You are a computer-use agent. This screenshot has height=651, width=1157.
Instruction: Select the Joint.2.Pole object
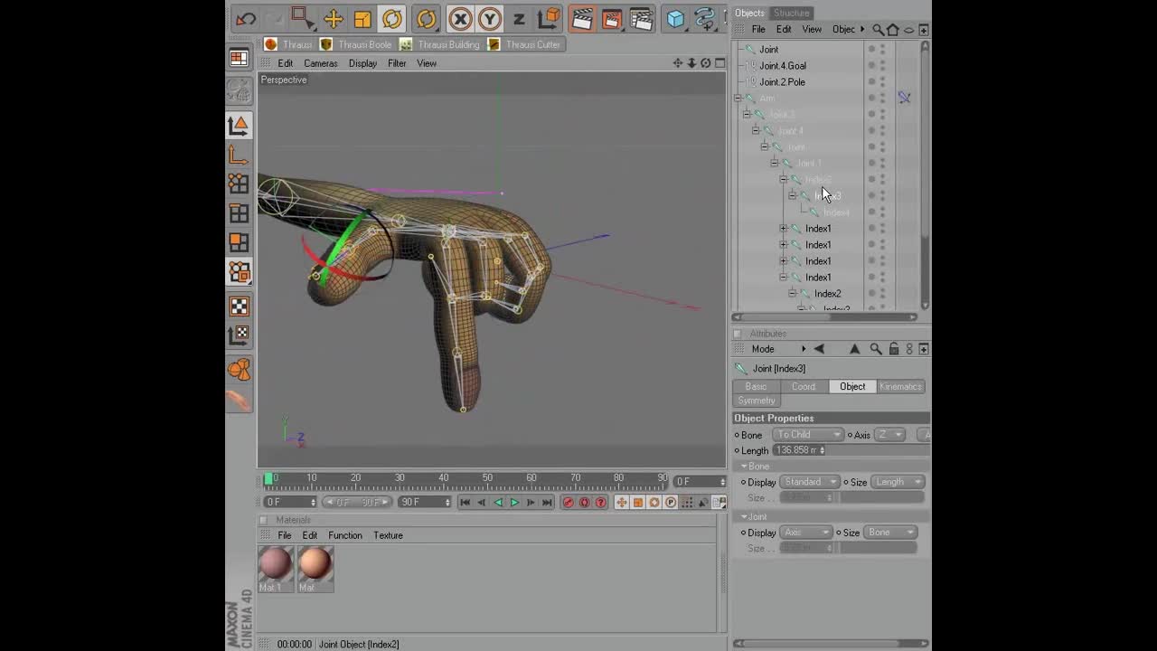pyautogui.click(x=782, y=82)
